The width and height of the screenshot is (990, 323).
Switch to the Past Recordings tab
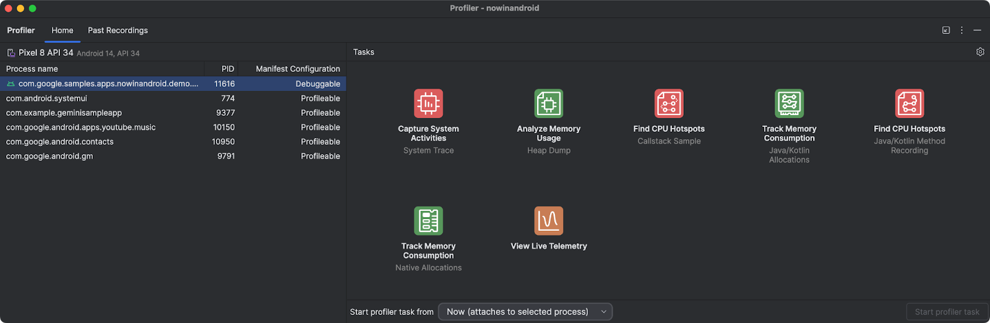(118, 30)
